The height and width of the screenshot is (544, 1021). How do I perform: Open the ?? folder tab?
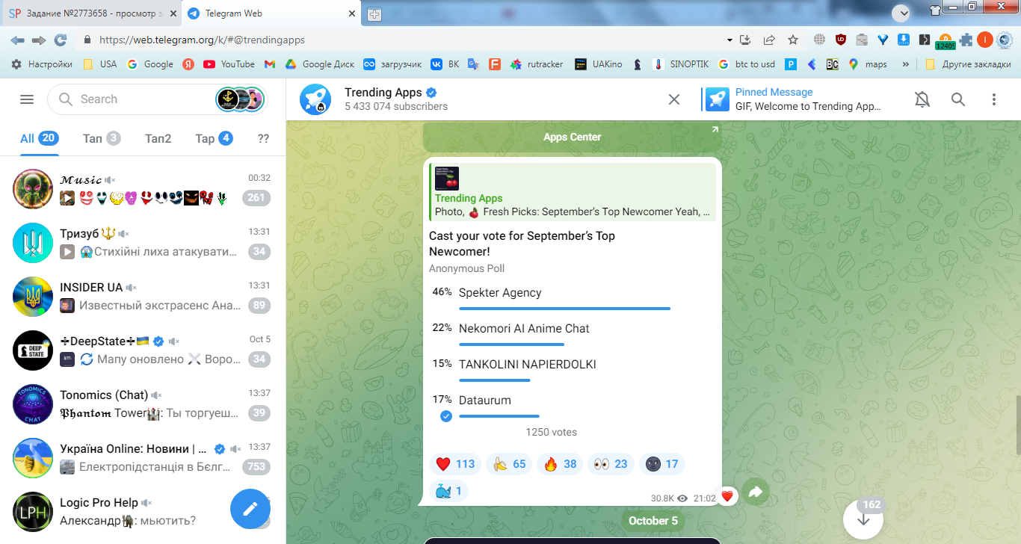[x=263, y=138]
